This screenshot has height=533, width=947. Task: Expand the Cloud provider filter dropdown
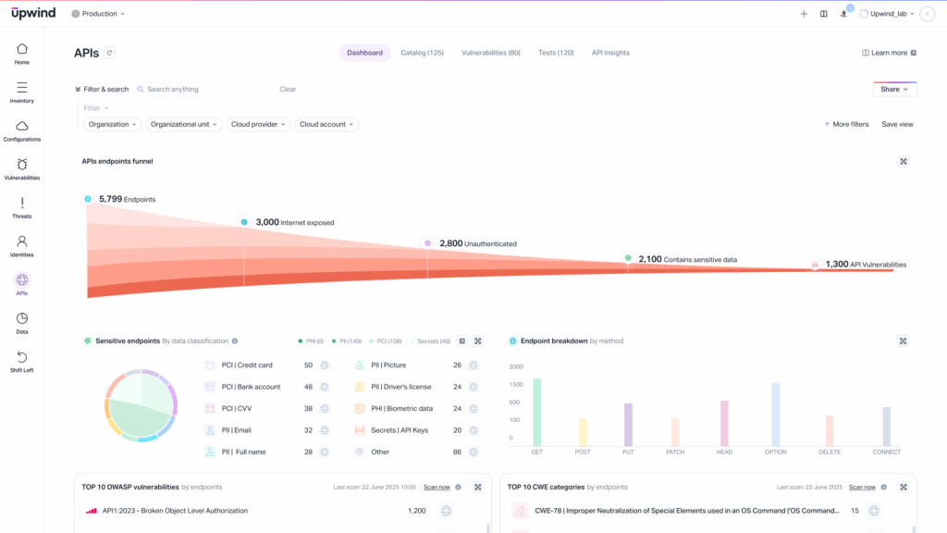point(258,124)
